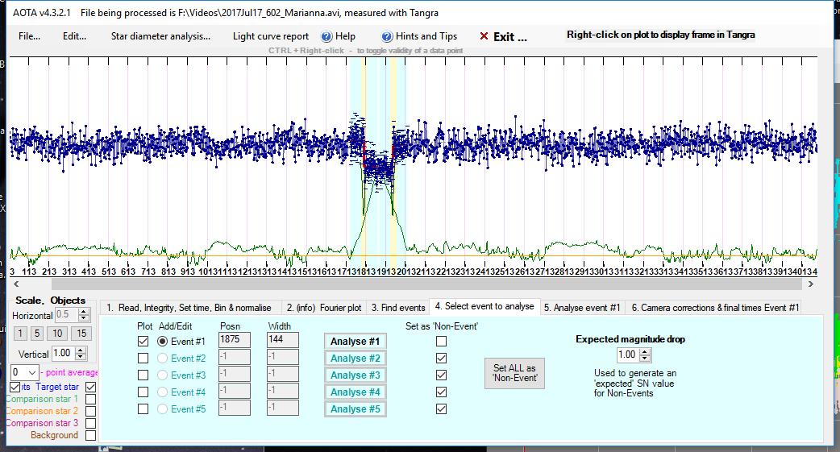The image size is (840, 452).
Task: Decrease Vertical scale with down arrow
Action: pyautogui.click(x=81, y=357)
